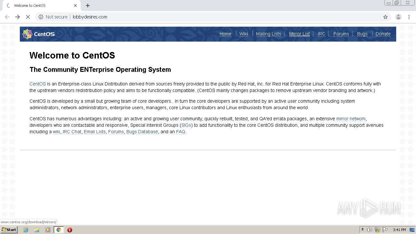Screen dimensions: 416x234
Task: Follow the CentOS link in first paragraph
Action: coord(38,84)
